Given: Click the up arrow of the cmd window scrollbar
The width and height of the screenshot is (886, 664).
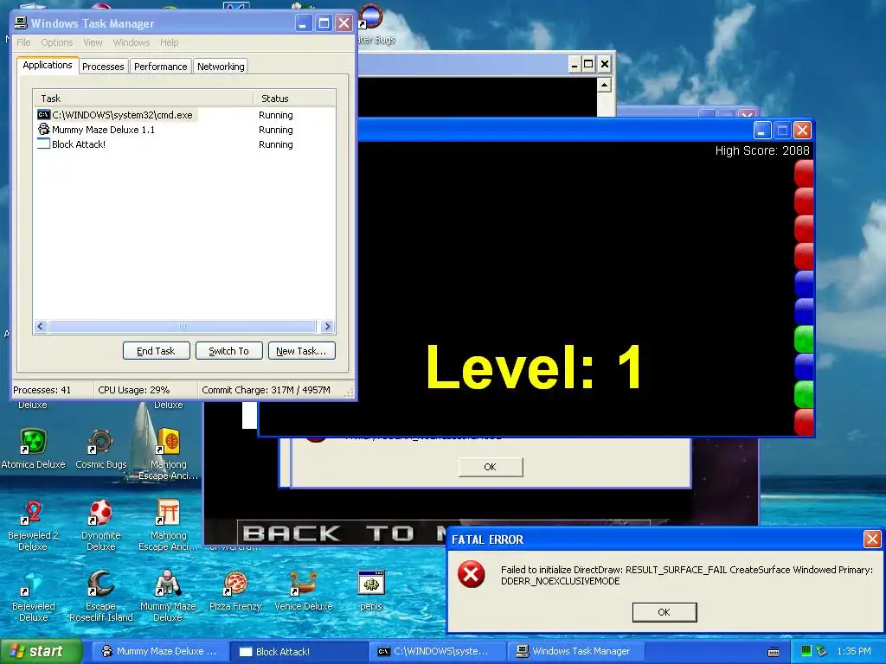Looking at the screenshot, I should (x=604, y=86).
